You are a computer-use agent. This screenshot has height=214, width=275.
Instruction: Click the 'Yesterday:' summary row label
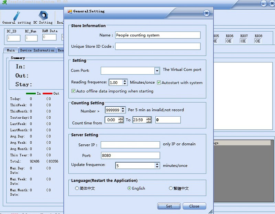coord(20,118)
